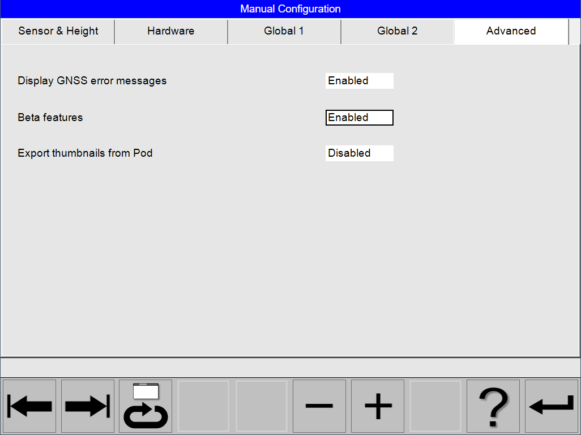Select the next screen arrow icon
This screenshot has width=581, height=435.
(87, 406)
